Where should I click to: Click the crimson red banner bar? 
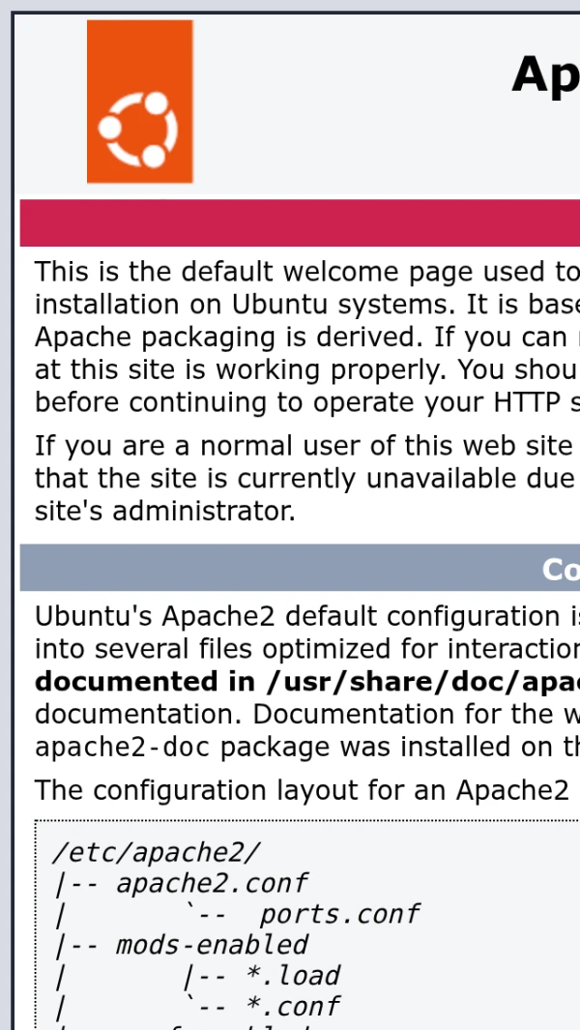click(x=300, y=223)
